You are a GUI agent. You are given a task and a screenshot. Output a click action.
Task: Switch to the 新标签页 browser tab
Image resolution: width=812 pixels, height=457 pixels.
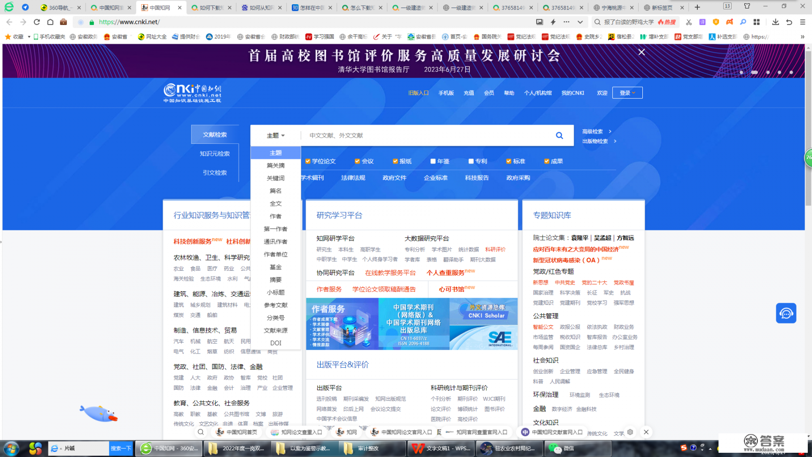coord(663,8)
